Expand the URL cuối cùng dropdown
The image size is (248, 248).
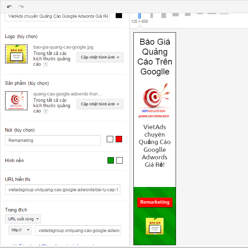23,219
